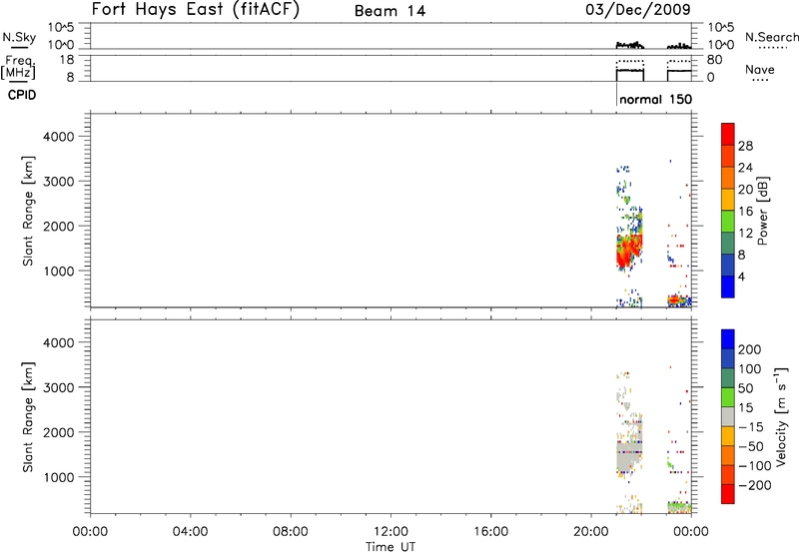Click the 'N.Search' legend label
The height and width of the screenshot is (553, 799).
772,37
